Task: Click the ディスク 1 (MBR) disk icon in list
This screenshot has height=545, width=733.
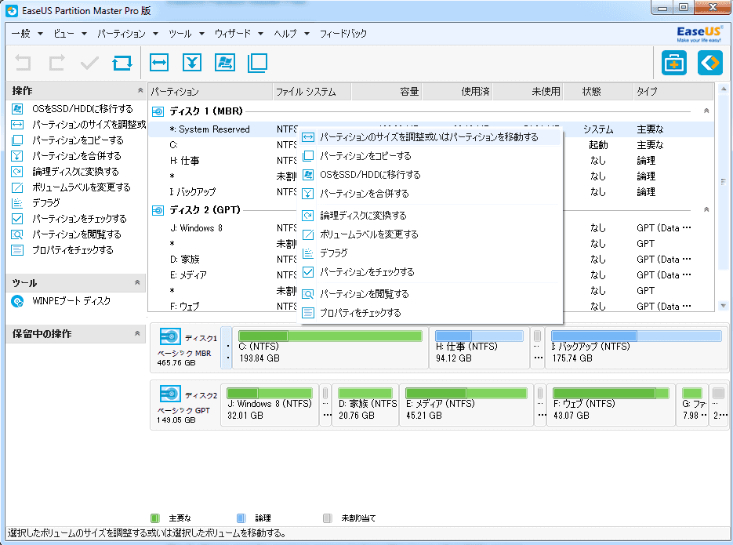Action: tap(158, 111)
